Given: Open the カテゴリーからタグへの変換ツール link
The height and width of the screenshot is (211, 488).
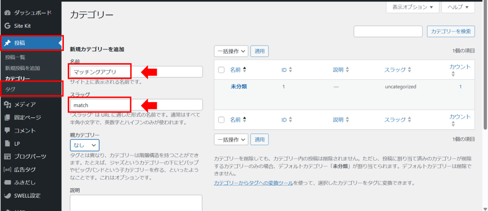Looking at the screenshot, I should click(254, 182).
